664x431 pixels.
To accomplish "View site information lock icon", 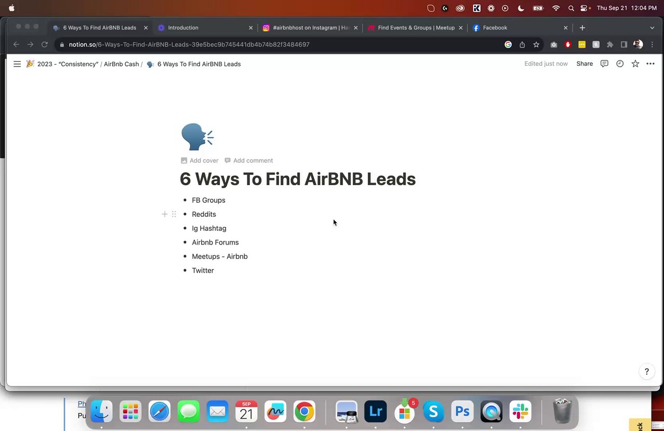I will pyautogui.click(x=62, y=45).
